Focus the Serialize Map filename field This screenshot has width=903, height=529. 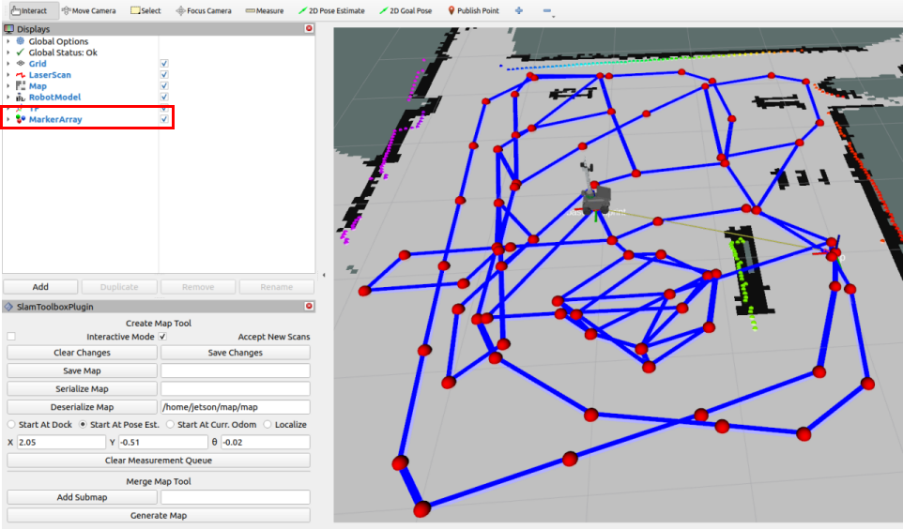pos(235,388)
